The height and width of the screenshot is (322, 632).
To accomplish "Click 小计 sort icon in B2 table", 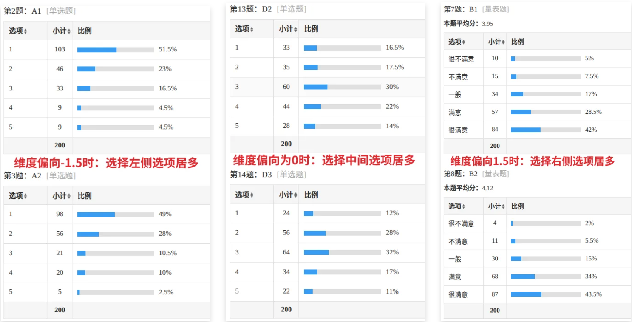I will (504, 207).
